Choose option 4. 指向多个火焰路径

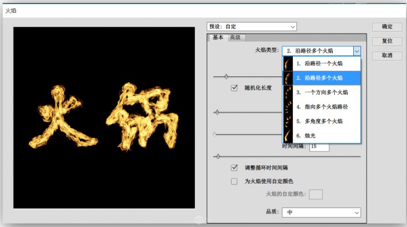point(322,107)
